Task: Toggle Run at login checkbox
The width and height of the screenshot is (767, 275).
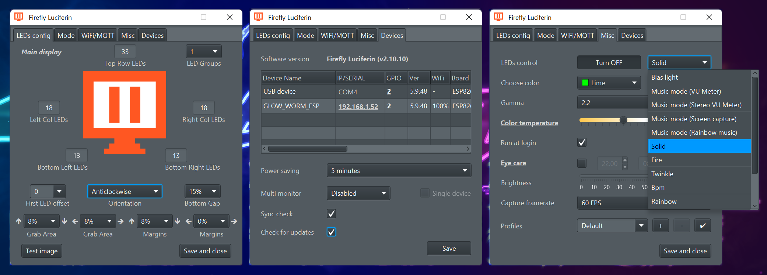Action: [582, 142]
